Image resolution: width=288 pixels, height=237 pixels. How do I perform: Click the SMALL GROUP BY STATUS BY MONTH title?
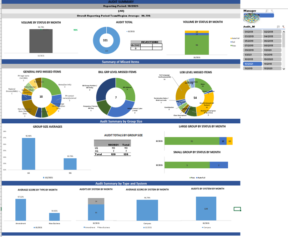[x=197, y=152]
